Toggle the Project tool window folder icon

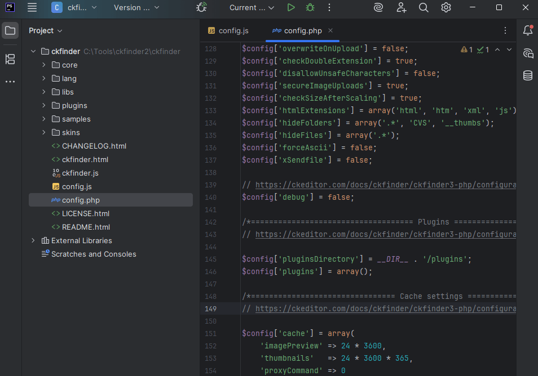pyautogui.click(x=10, y=30)
